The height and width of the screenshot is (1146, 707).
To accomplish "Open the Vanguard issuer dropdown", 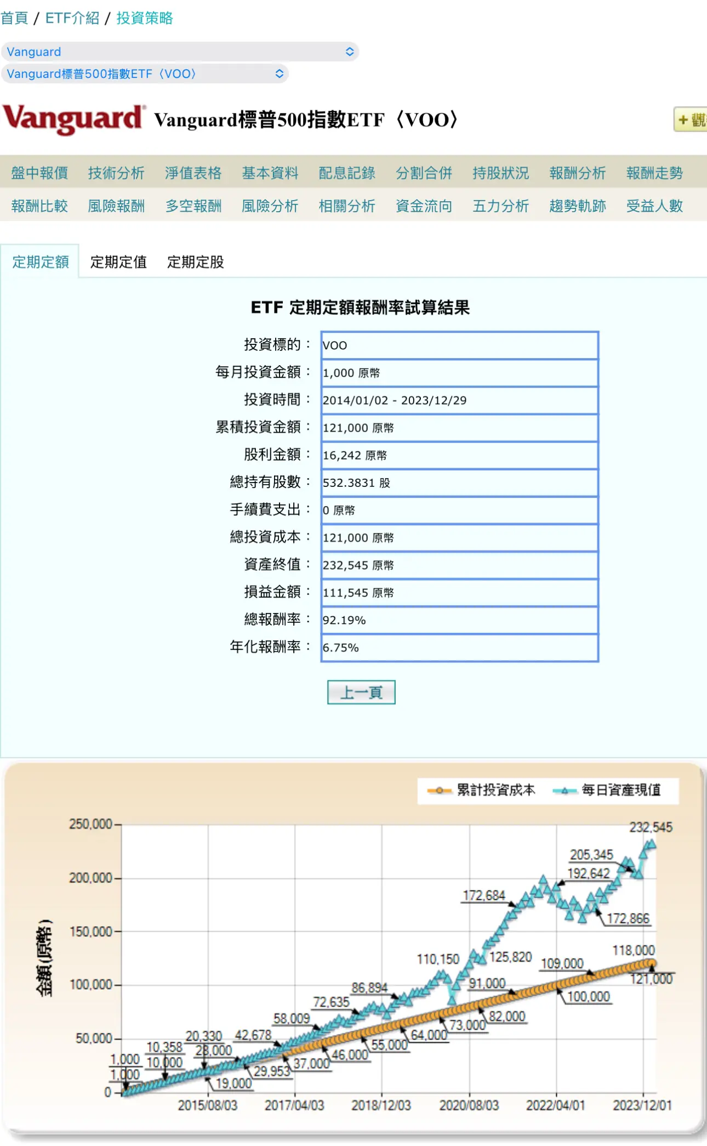I will [180, 52].
